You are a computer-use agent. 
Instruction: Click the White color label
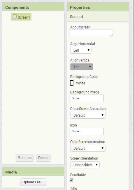(81, 83)
